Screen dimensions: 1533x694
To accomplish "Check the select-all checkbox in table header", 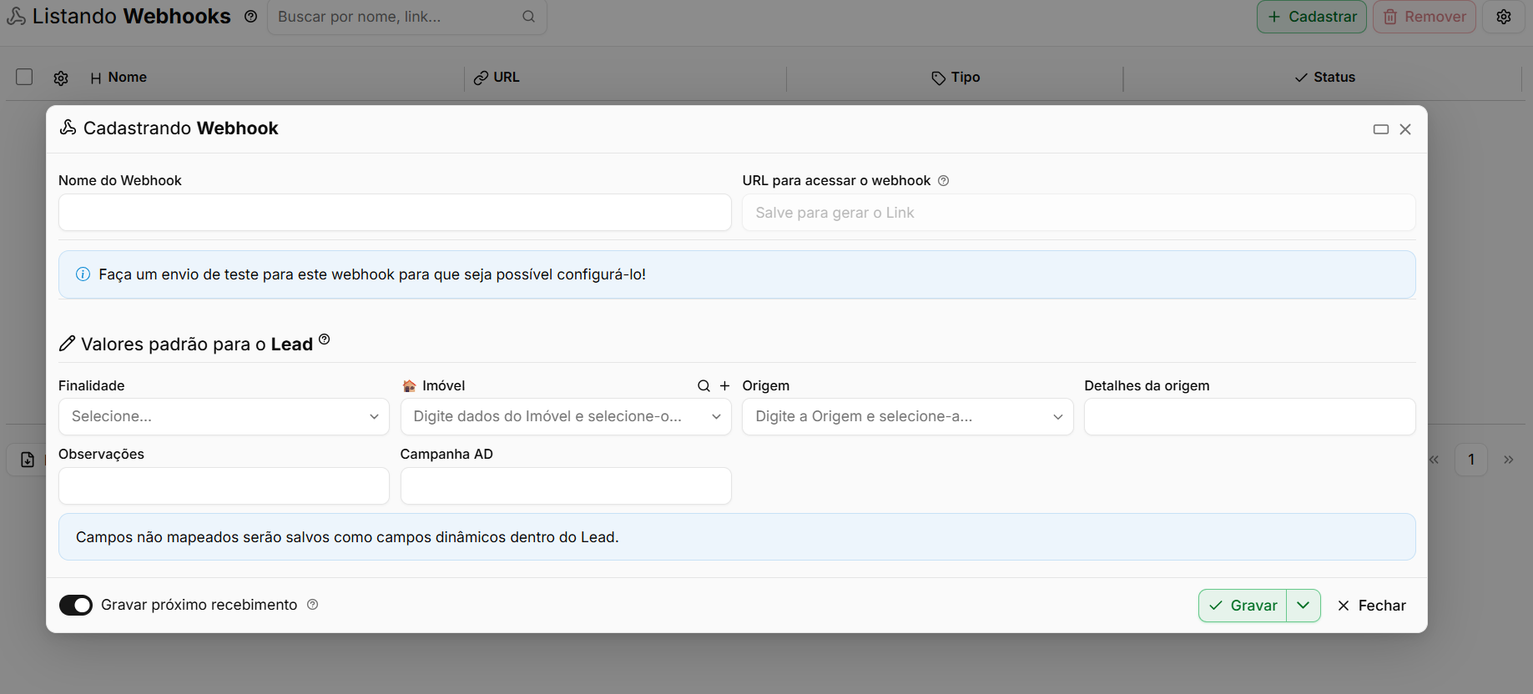I will (24, 77).
